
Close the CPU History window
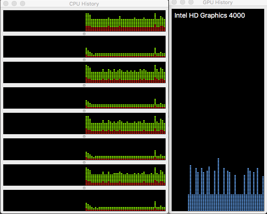(6, 4)
